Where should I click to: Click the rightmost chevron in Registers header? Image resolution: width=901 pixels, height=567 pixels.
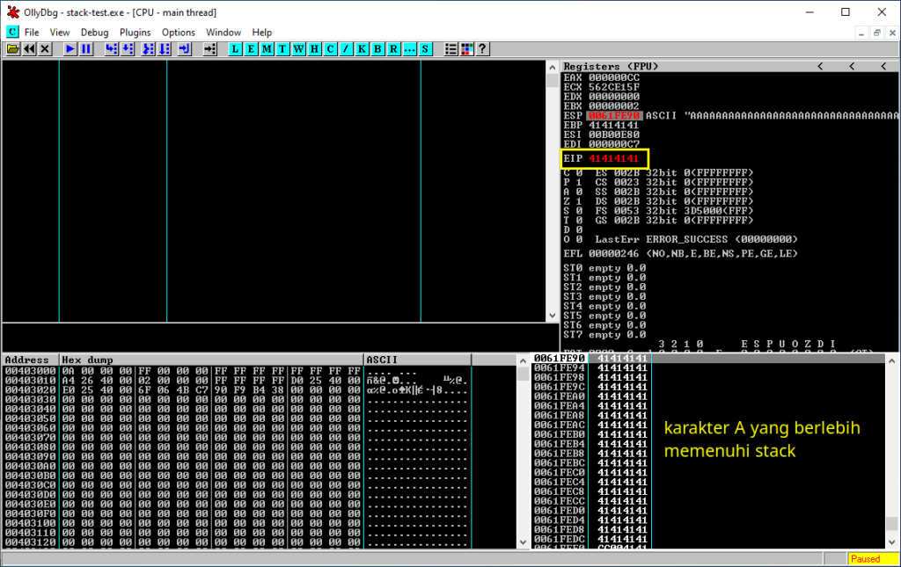pyautogui.click(x=883, y=65)
